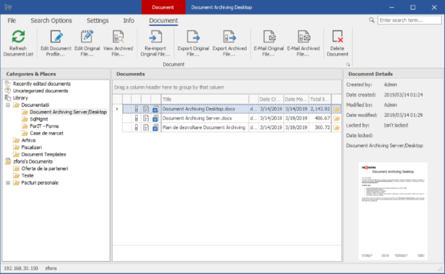This screenshot has width=445, height=274.
Task: Select Document Archiving Server.docx title
Action: pos(197,118)
